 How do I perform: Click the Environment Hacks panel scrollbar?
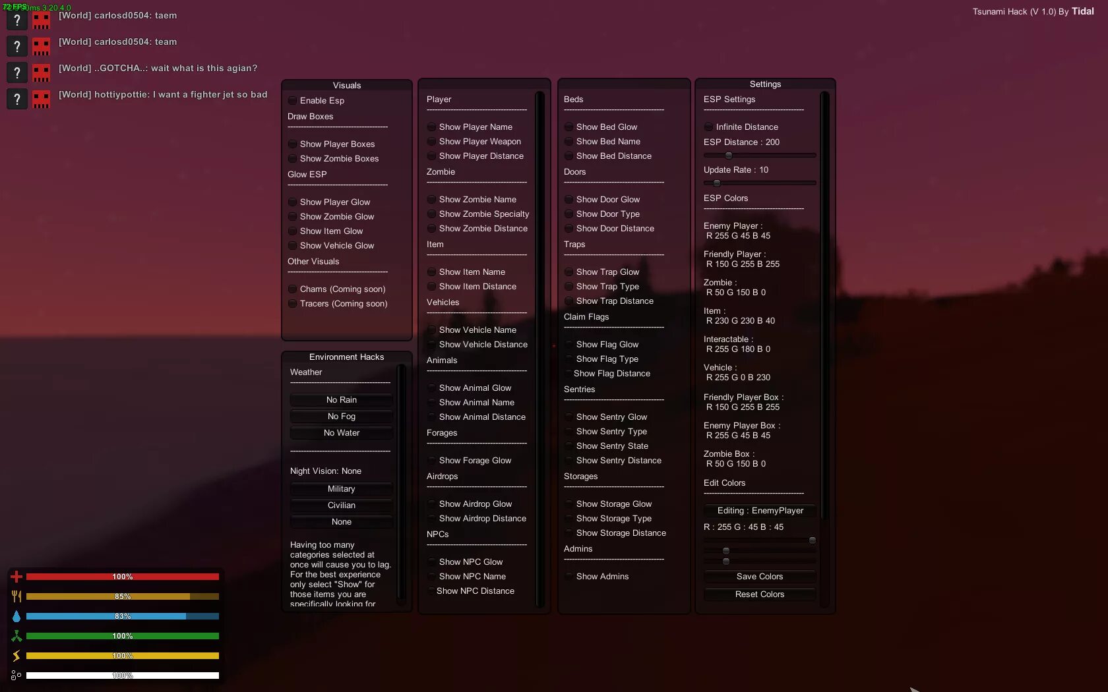click(402, 482)
